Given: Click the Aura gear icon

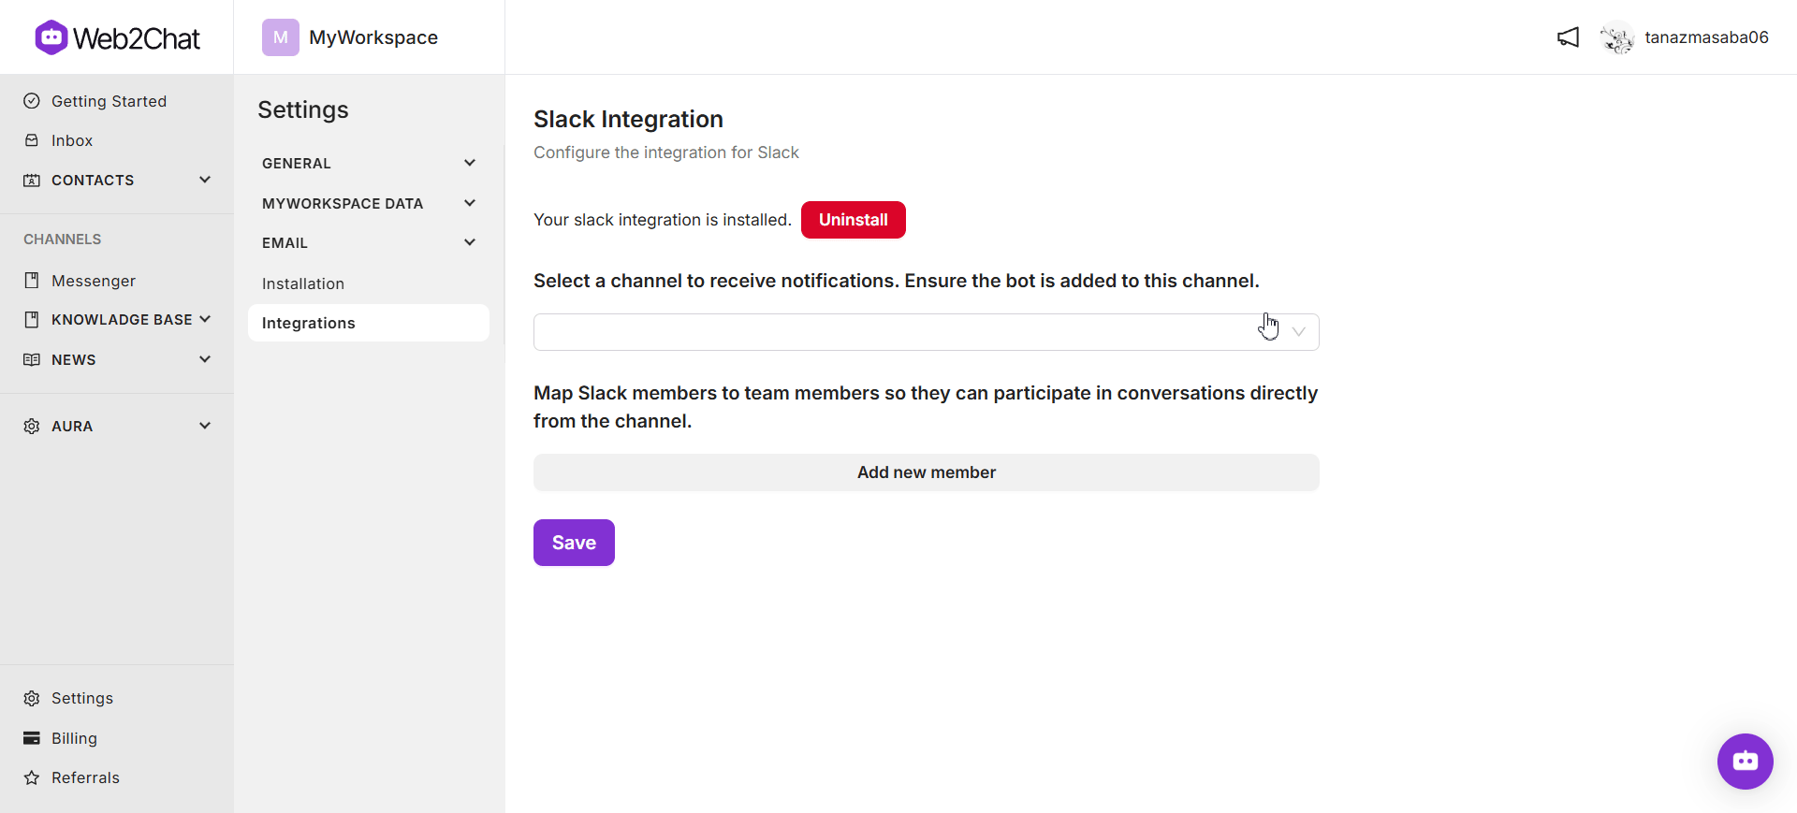Looking at the screenshot, I should click(32, 426).
